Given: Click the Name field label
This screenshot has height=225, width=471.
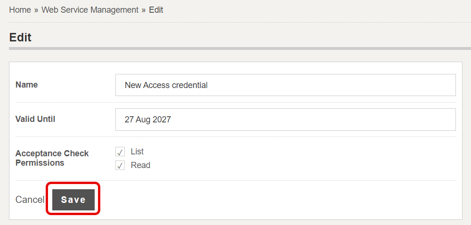Looking at the screenshot, I should [x=26, y=85].
